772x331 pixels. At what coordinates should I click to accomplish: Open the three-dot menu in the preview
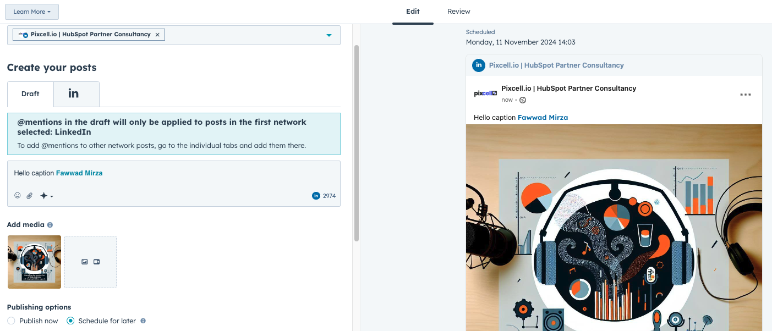pos(746,95)
